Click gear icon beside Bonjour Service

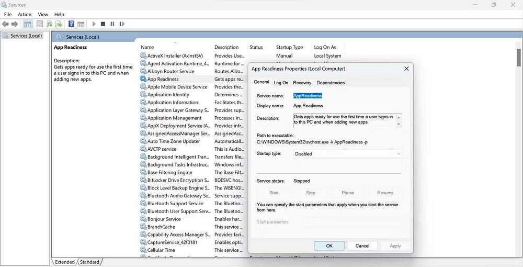[x=143, y=219]
